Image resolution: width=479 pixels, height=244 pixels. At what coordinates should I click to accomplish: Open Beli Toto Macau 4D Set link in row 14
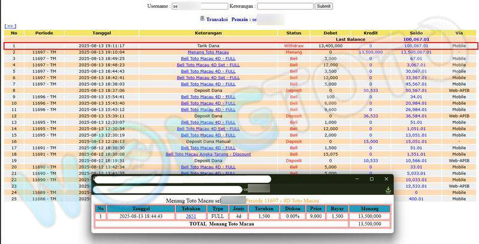point(208,128)
